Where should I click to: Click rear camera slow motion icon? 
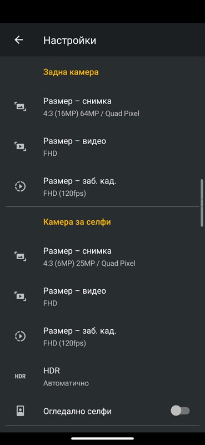(x=20, y=186)
